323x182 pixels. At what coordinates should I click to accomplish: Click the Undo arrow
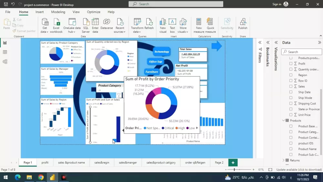[13, 4]
